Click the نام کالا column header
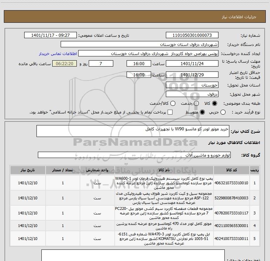The image size is (270, 261). point(164,170)
